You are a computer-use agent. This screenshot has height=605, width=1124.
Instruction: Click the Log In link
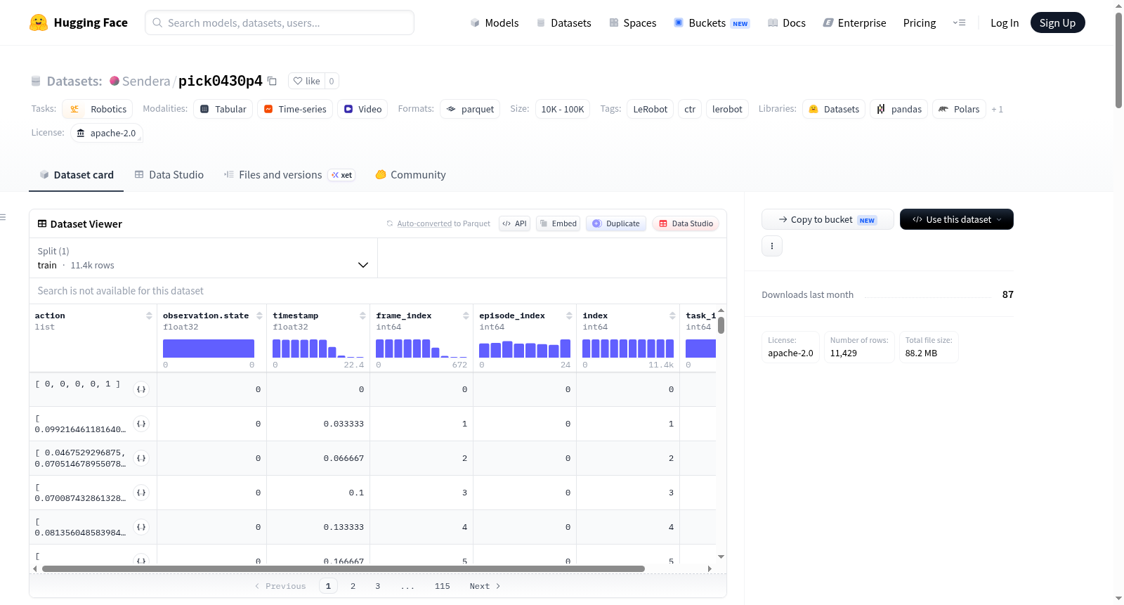point(1005,22)
